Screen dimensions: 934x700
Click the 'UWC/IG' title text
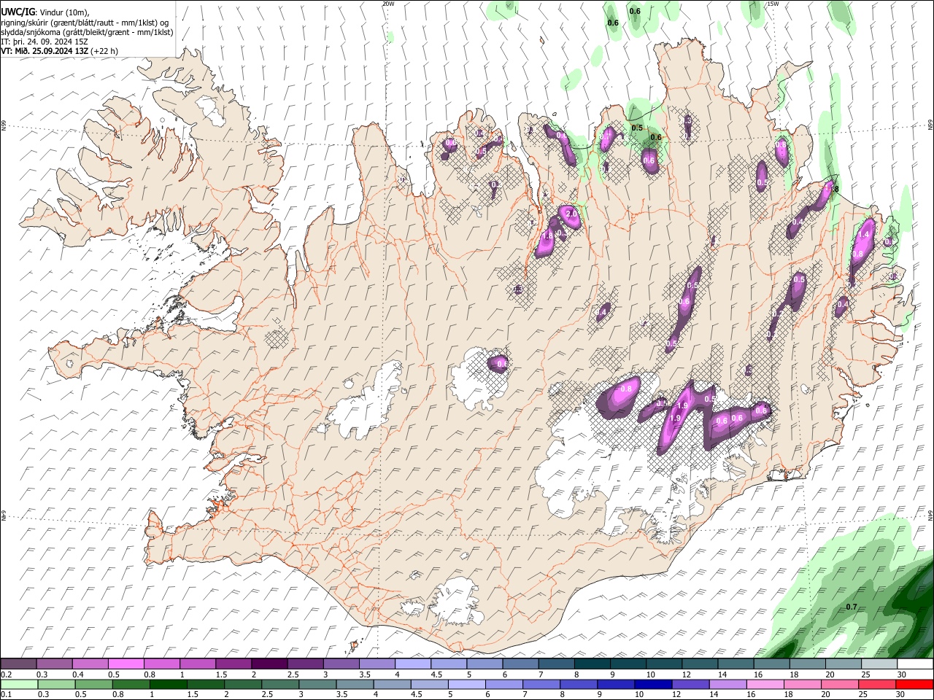click(x=18, y=12)
